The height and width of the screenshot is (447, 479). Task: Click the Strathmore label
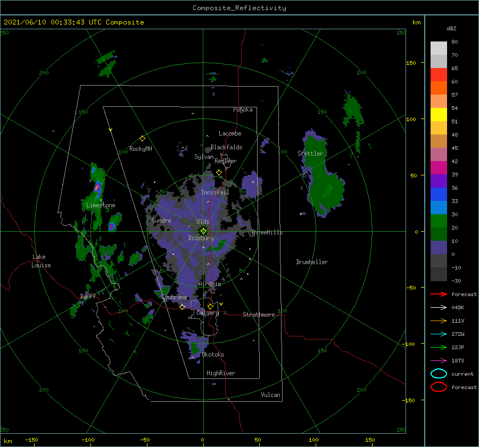tap(259, 315)
